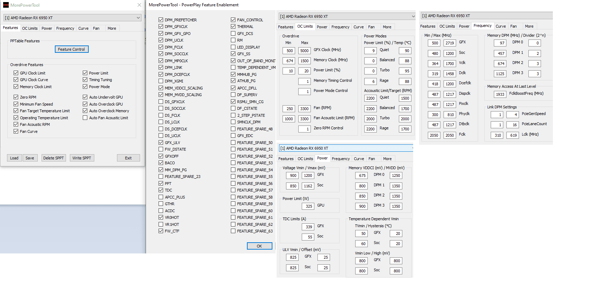Enable Auto Fan Acoustic Limit
Viewport: 607px width, 294px height.
[85, 118]
